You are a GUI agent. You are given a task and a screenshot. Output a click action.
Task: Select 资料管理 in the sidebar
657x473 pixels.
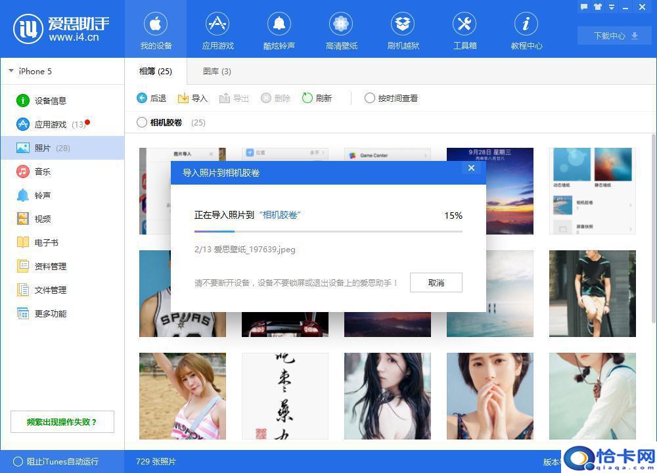point(62,266)
